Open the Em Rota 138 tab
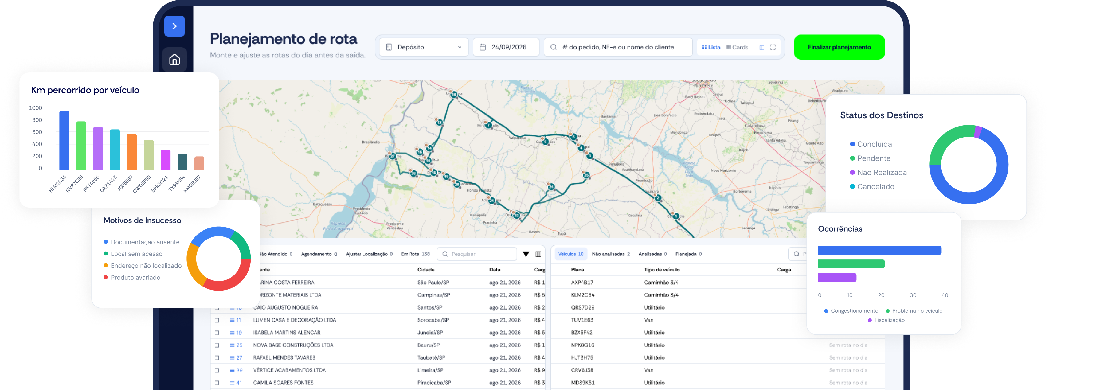The height and width of the screenshot is (390, 1096). point(415,254)
